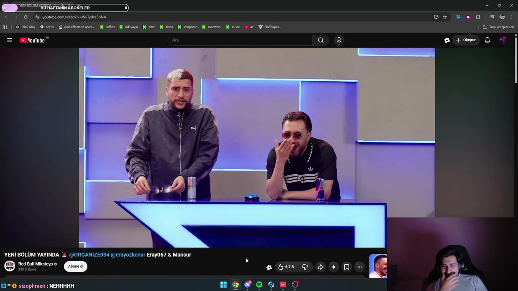Click the install app icon in address bar
Screen dimensions: 518x291
[436, 17]
